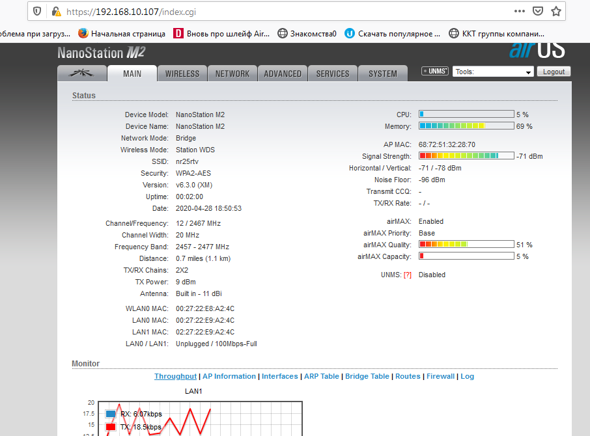Click the airMAX Priority value Base
The width and height of the screenshot is (590, 436).
(x=427, y=233)
